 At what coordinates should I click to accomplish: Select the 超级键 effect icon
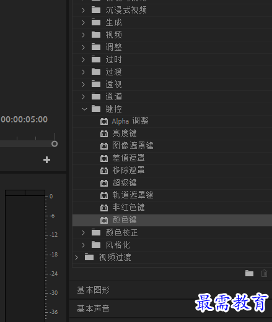(x=104, y=183)
